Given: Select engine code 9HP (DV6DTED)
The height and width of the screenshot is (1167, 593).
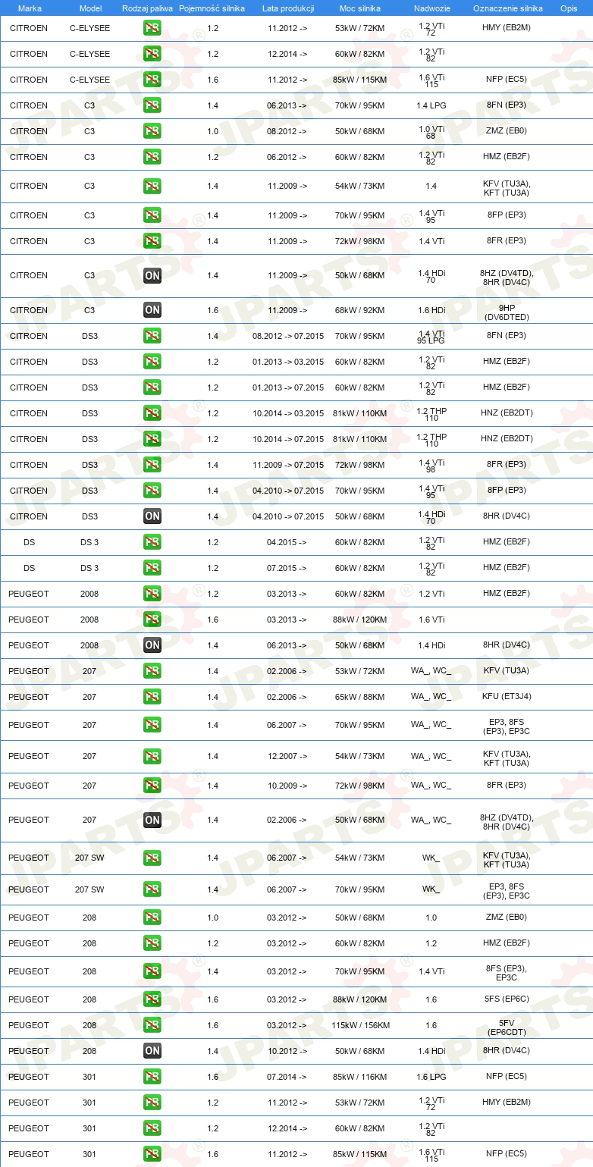Looking at the screenshot, I should coord(507,312).
